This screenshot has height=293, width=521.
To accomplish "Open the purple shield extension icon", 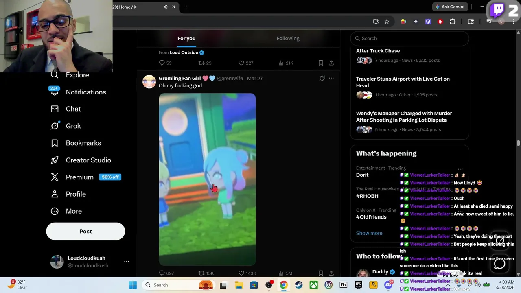I will (428, 22).
